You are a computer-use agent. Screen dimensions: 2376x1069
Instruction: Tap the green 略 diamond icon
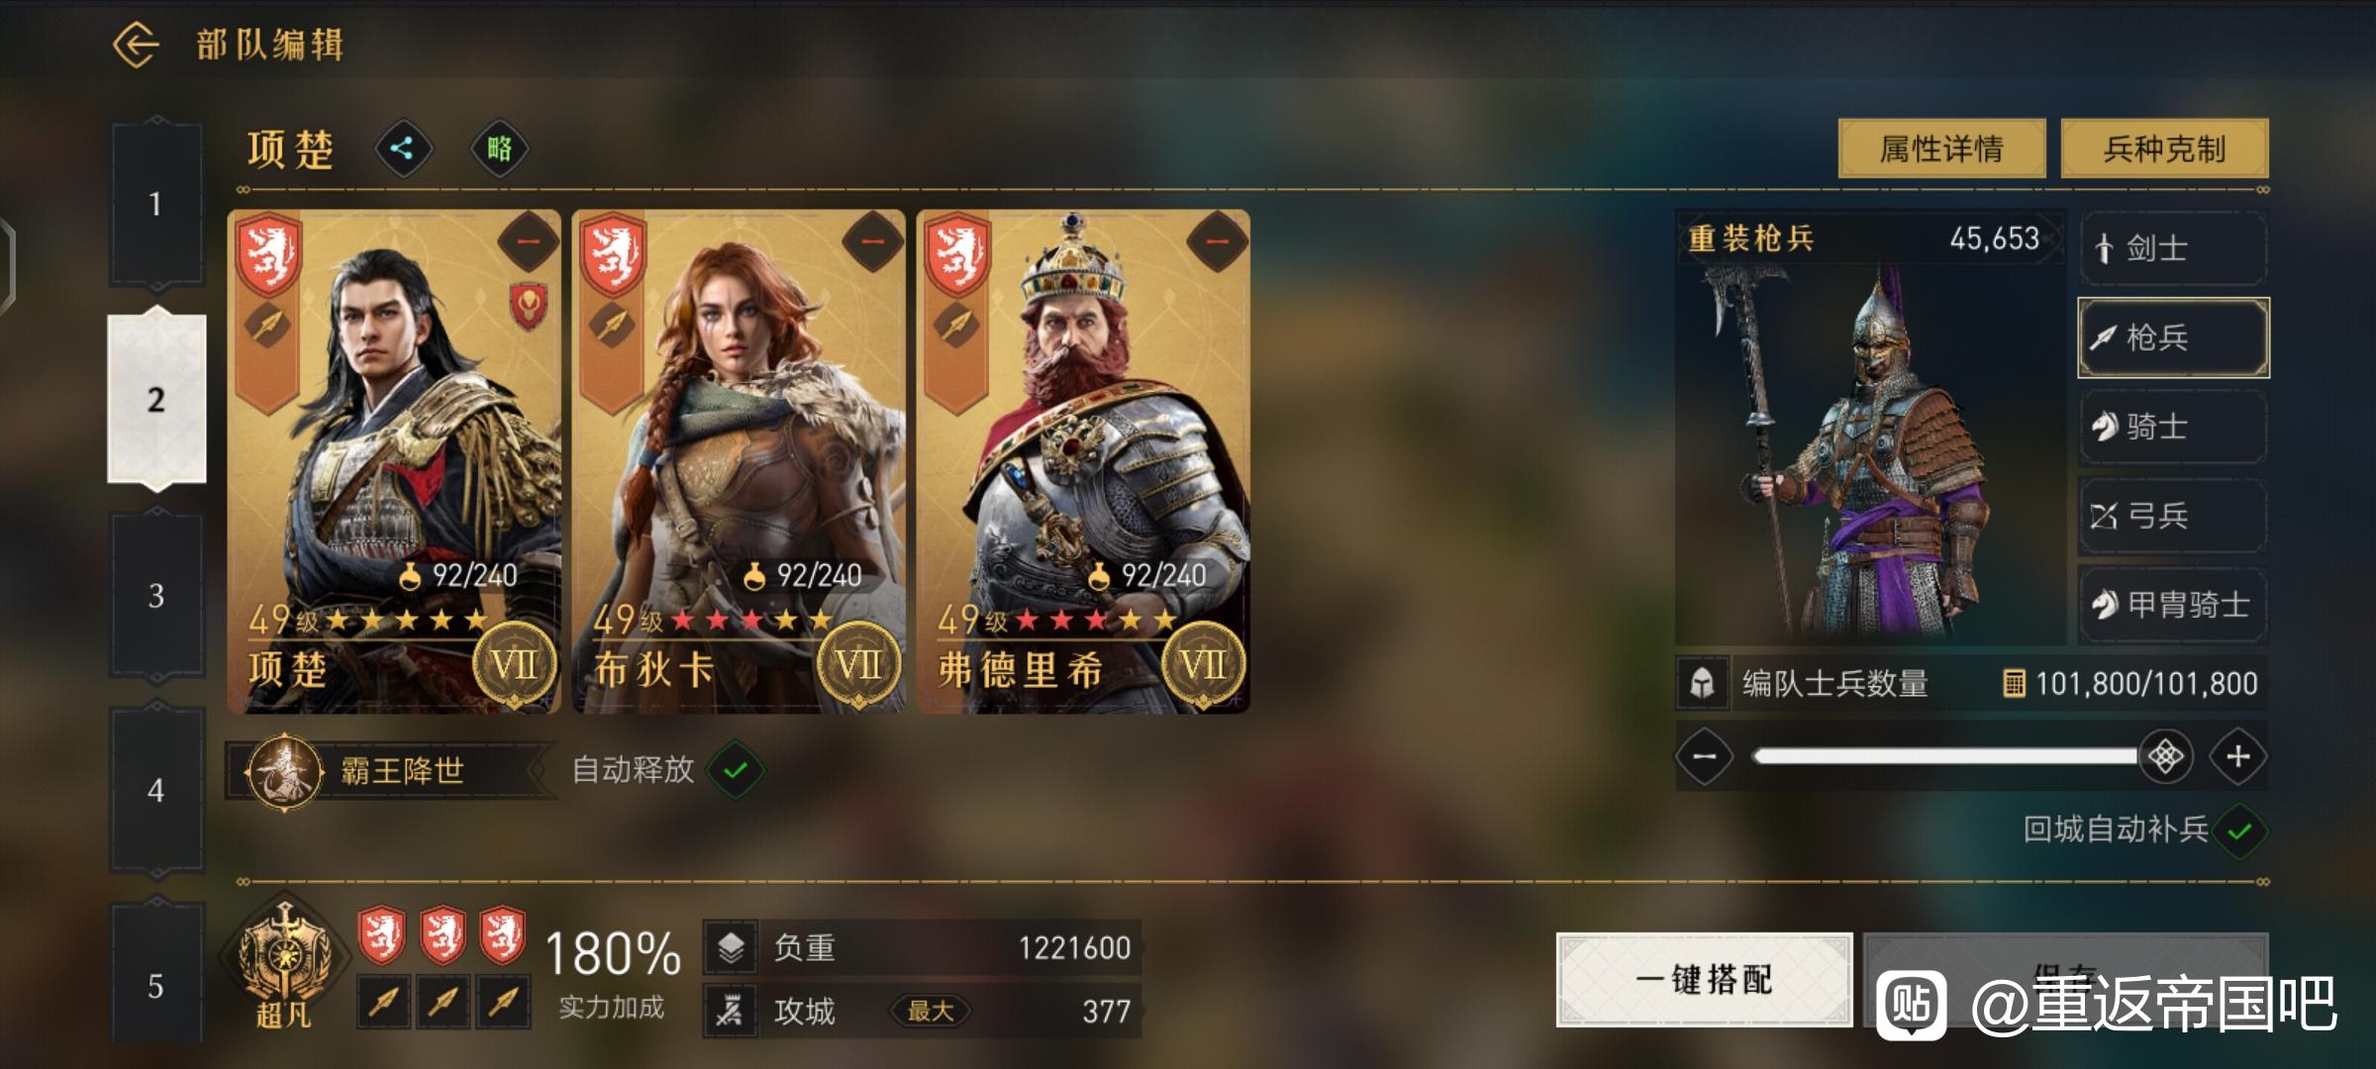499,149
